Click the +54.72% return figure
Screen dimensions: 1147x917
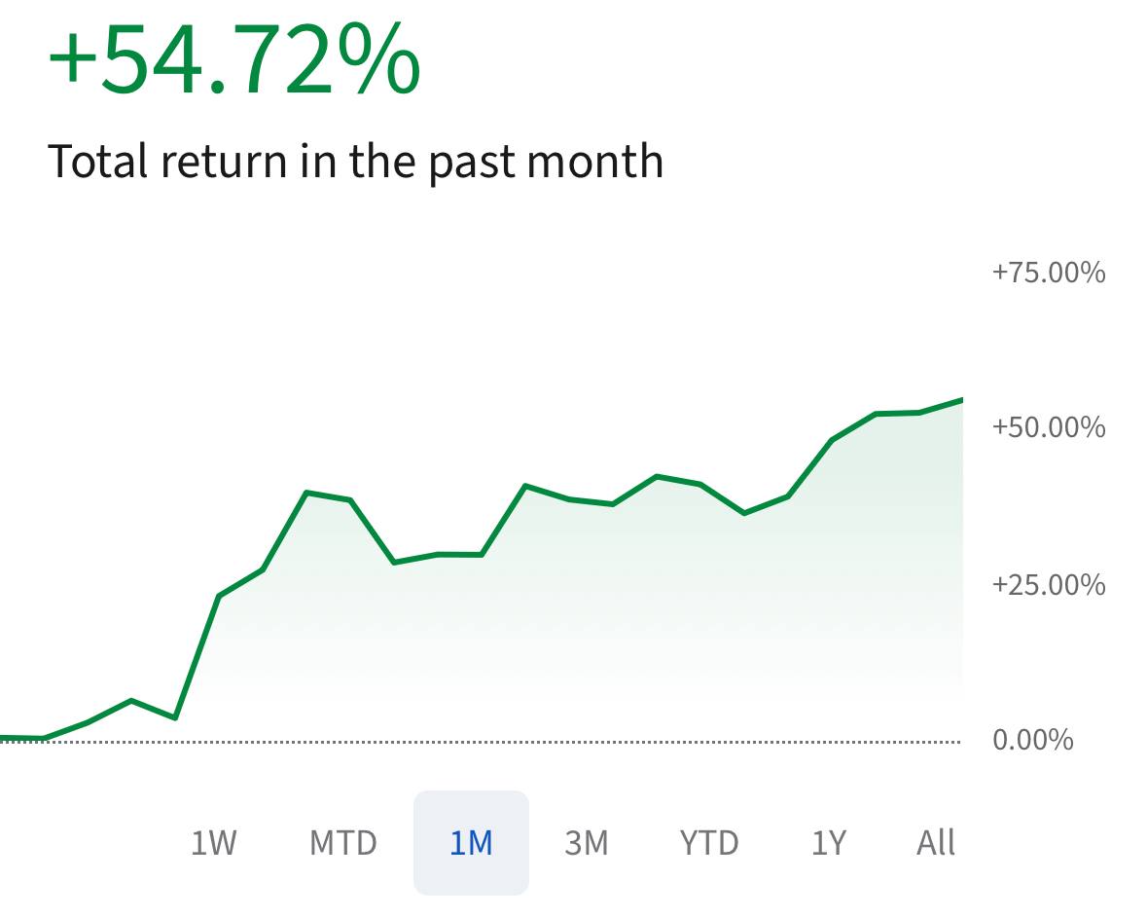(233, 60)
